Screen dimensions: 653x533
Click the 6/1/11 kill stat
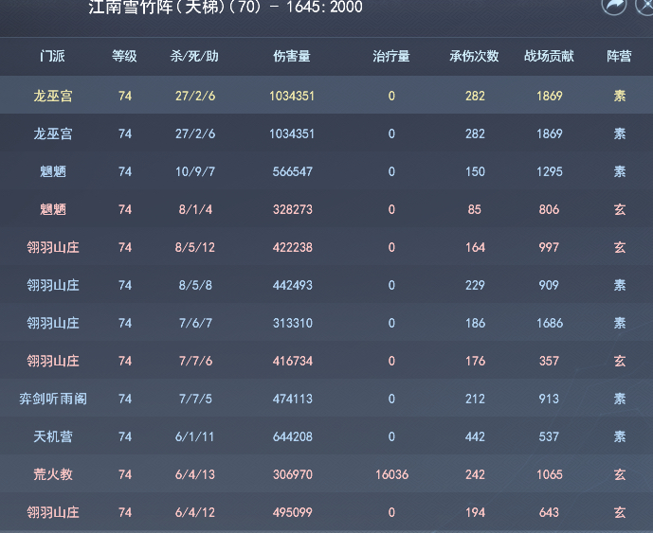(x=194, y=436)
